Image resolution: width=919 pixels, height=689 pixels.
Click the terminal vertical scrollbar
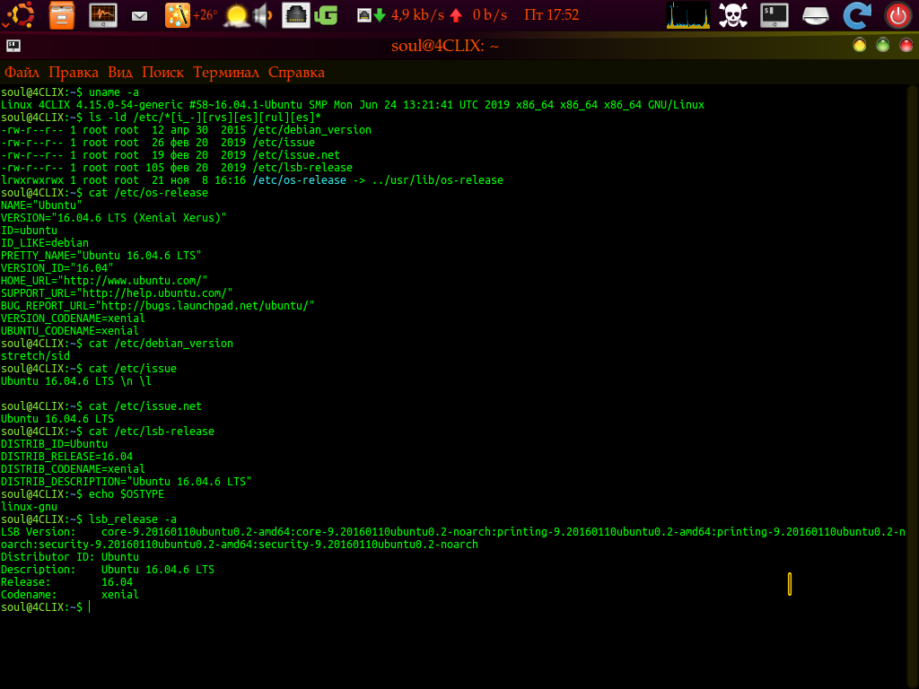click(912, 387)
